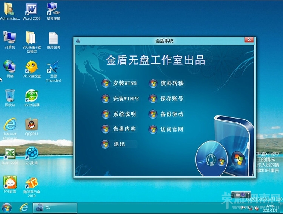283x214 pixels.
Task: Launch Excel 2003 from the desktop
Action: [x=10, y=153]
